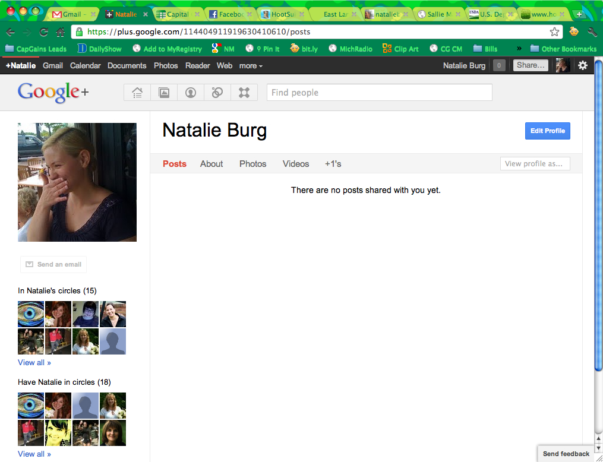Open the Google+ Profile icon
This screenshot has height=462, width=603.
(x=191, y=93)
